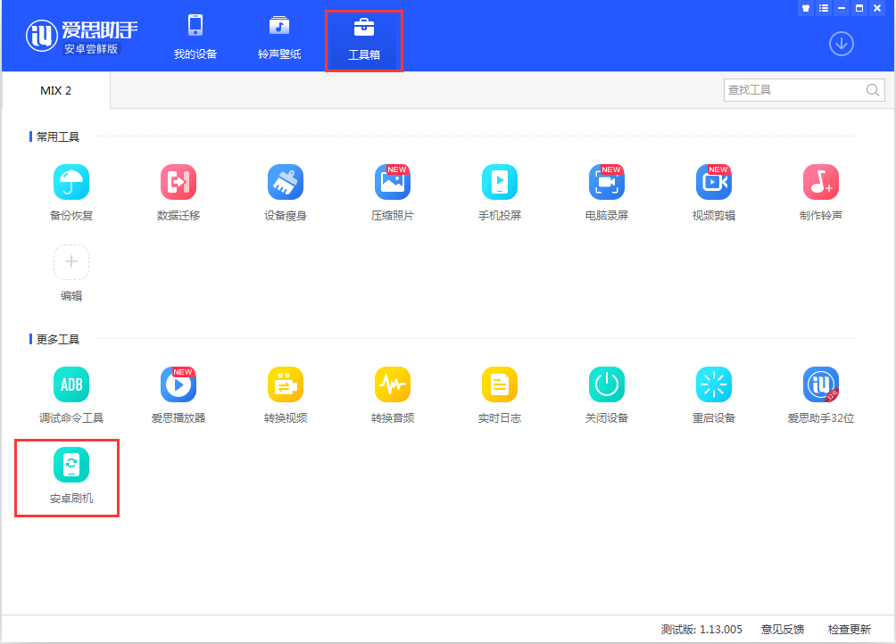Switch to the 我的设备 tab
This screenshot has height=644, width=896.
point(195,37)
